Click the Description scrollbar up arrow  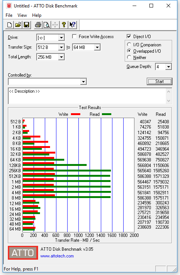[168, 92]
